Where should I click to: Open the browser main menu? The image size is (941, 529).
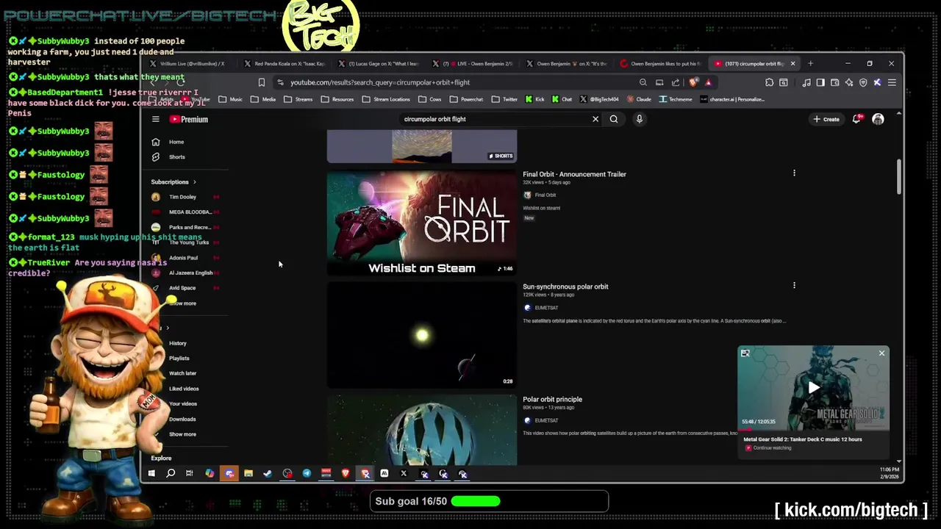tap(892, 82)
